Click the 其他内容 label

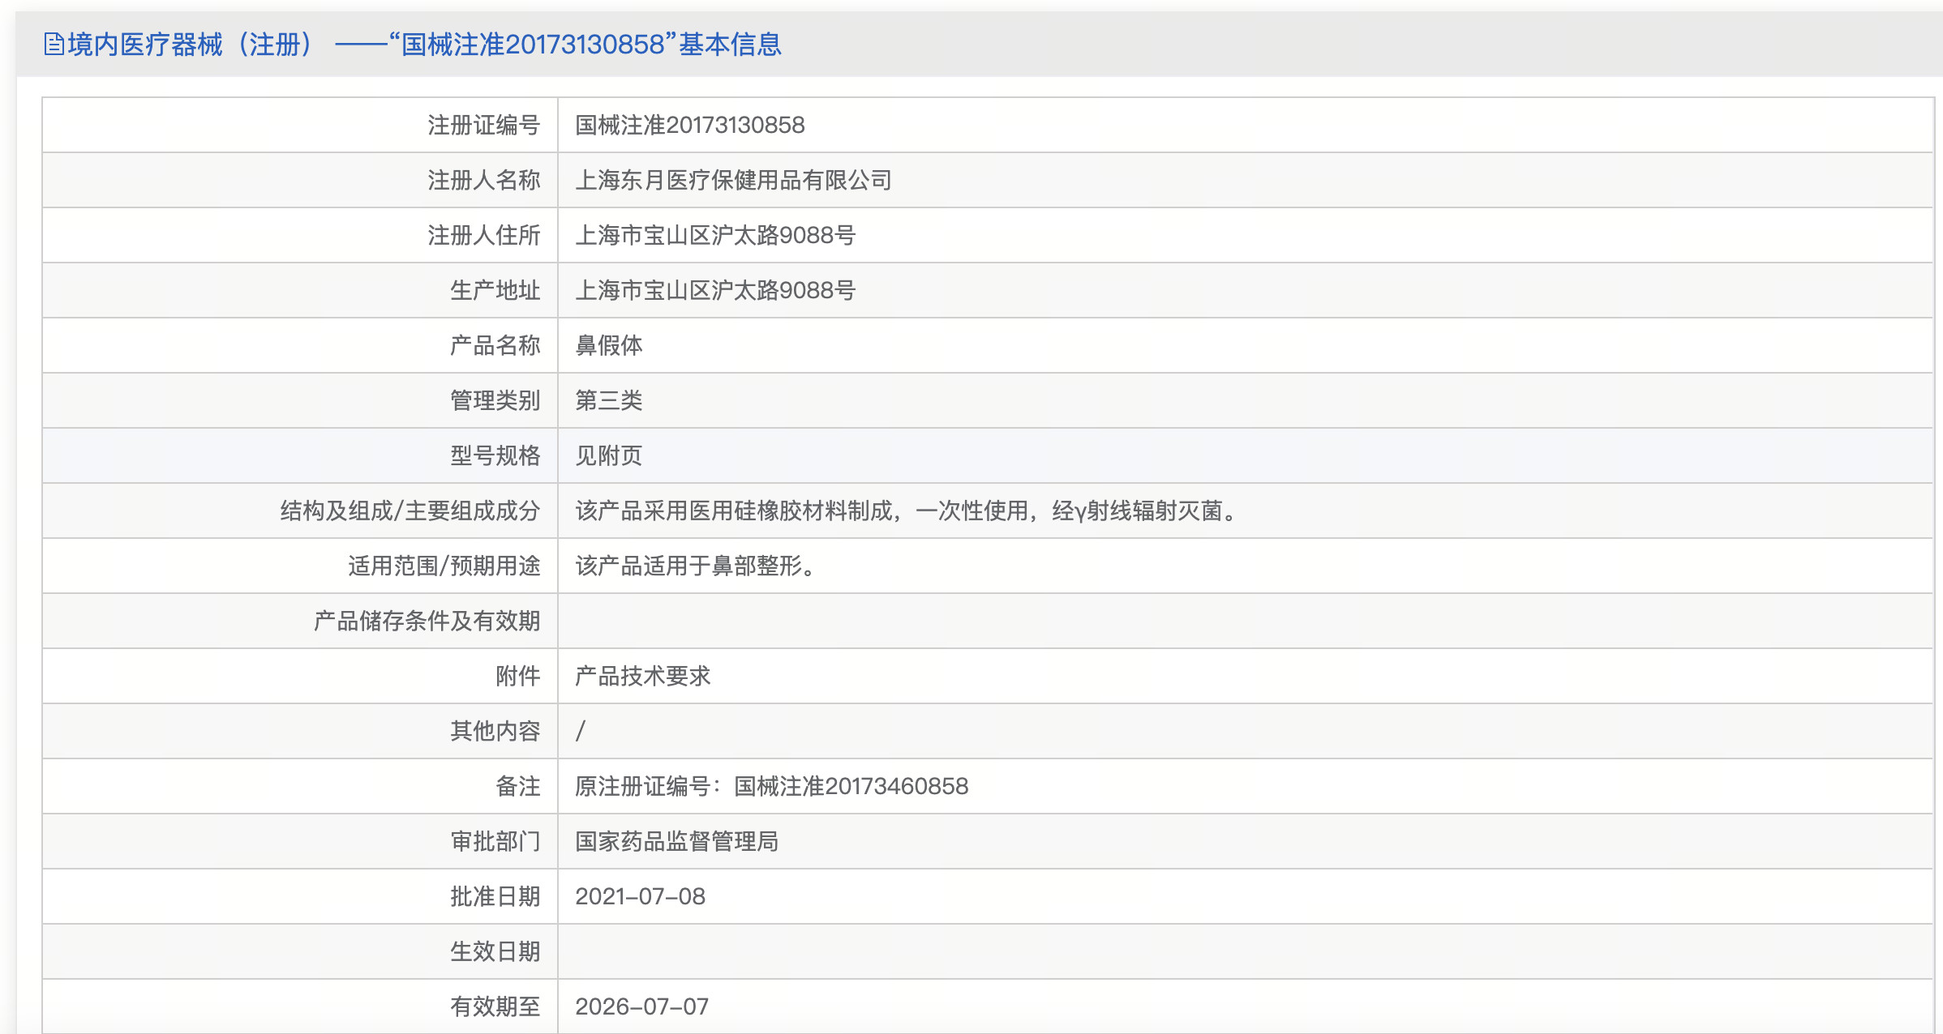495,731
